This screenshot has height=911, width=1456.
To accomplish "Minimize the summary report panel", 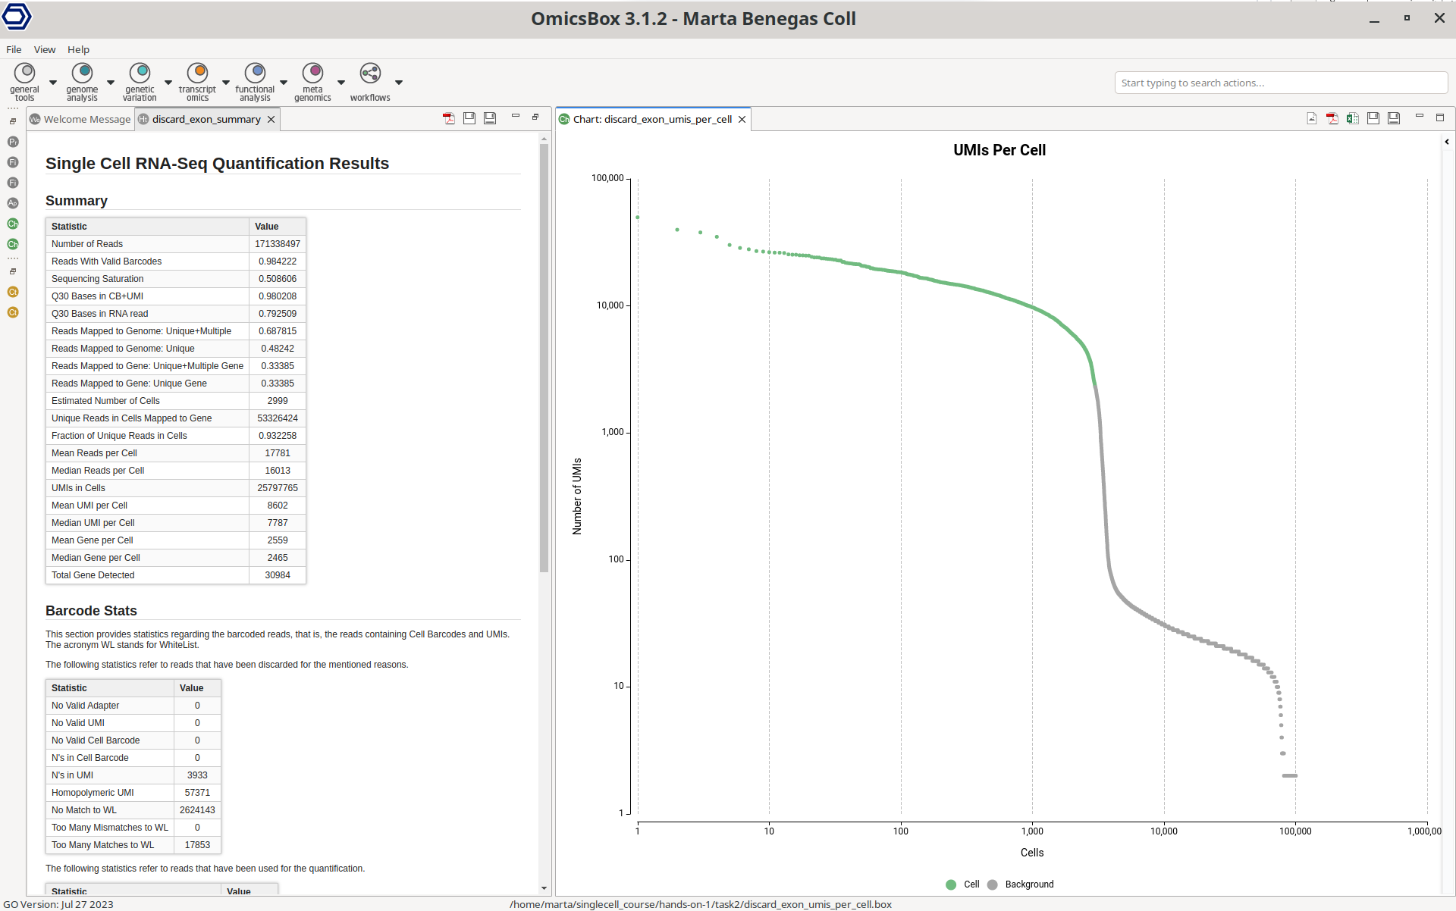I will click(x=516, y=116).
